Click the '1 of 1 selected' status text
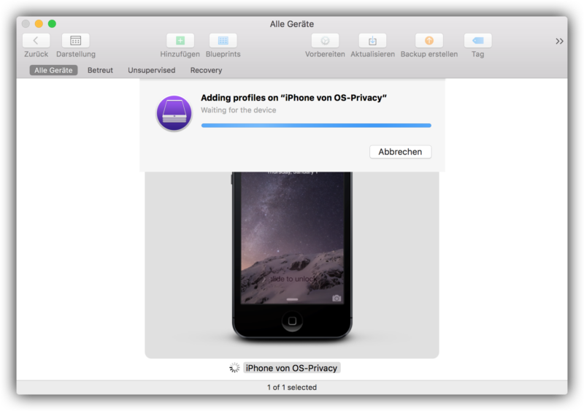The height and width of the screenshot is (411, 584). pos(292,387)
